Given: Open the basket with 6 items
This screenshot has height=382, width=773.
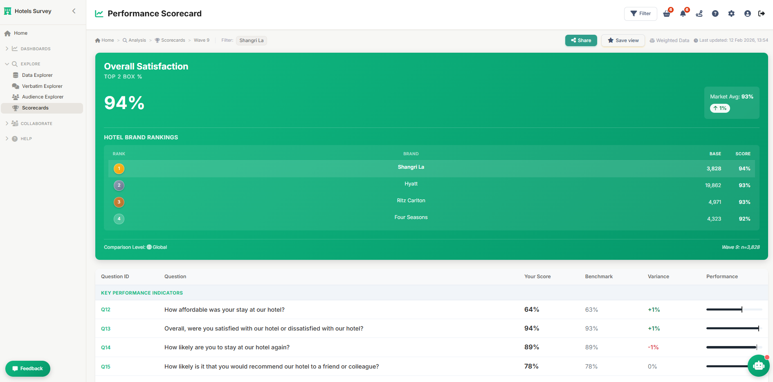Looking at the screenshot, I should tap(666, 13).
